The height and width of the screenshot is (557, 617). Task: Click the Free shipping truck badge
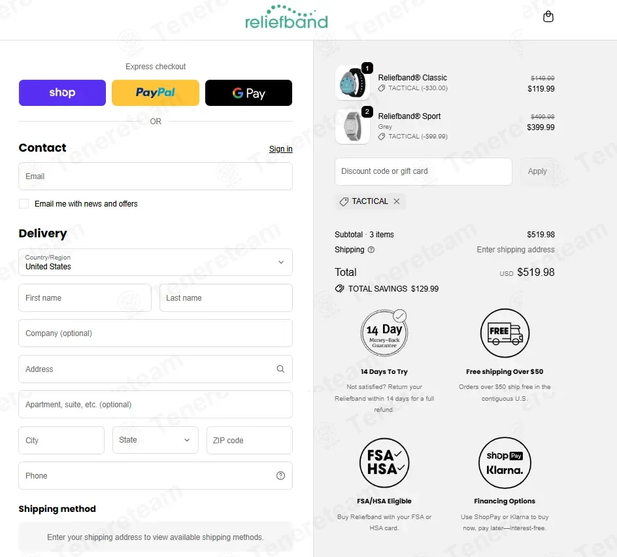(x=505, y=333)
